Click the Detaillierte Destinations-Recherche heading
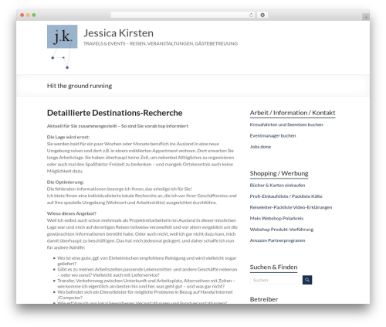The image size is (386, 327). click(115, 113)
